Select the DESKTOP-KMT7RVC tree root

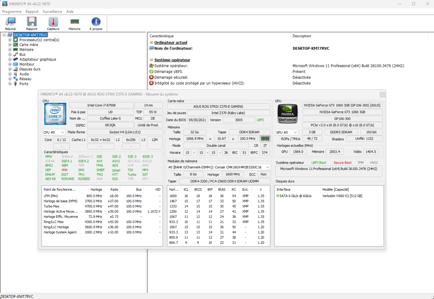pyautogui.click(x=30, y=35)
